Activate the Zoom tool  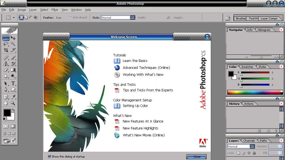tap(13, 103)
